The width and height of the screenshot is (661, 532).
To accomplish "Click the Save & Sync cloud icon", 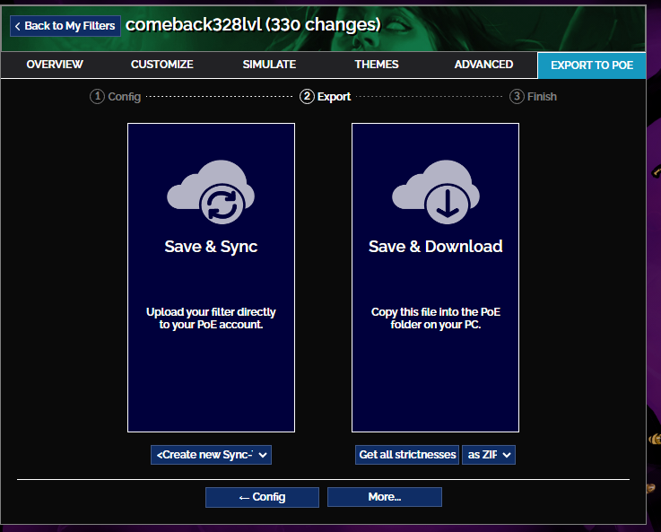I will [x=211, y=192].
